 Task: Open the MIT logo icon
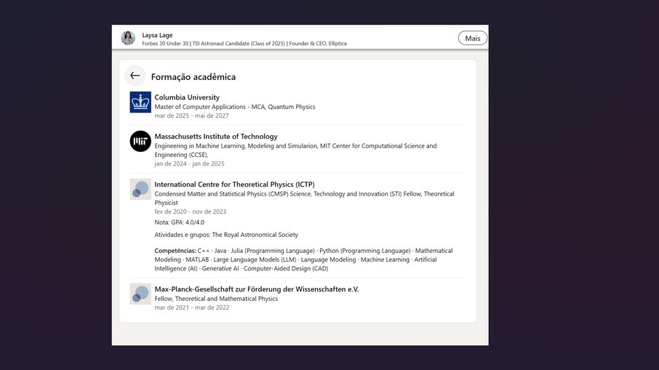(x=140, y=141)
